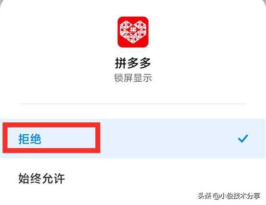
Task: Select the 拒绝 option text
Action: (x=30, y=139)
